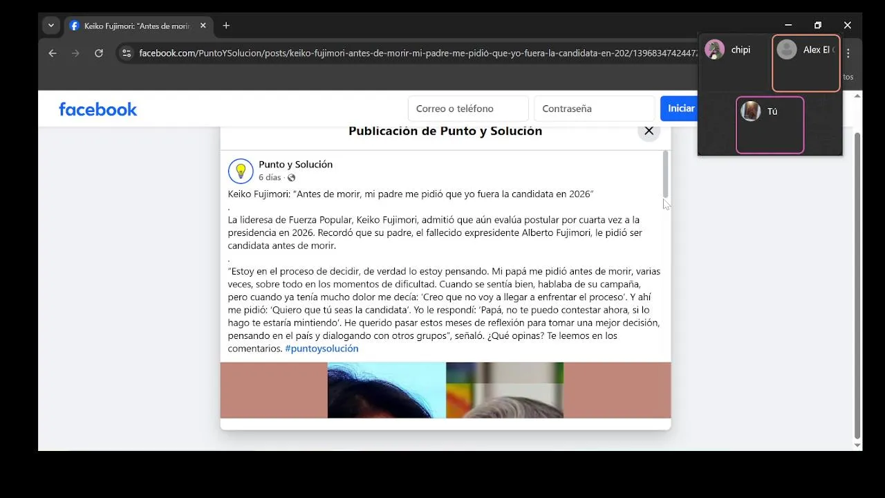
Task: Click the facebook logo
Action: pyautogui.click(x=98, y=109)
